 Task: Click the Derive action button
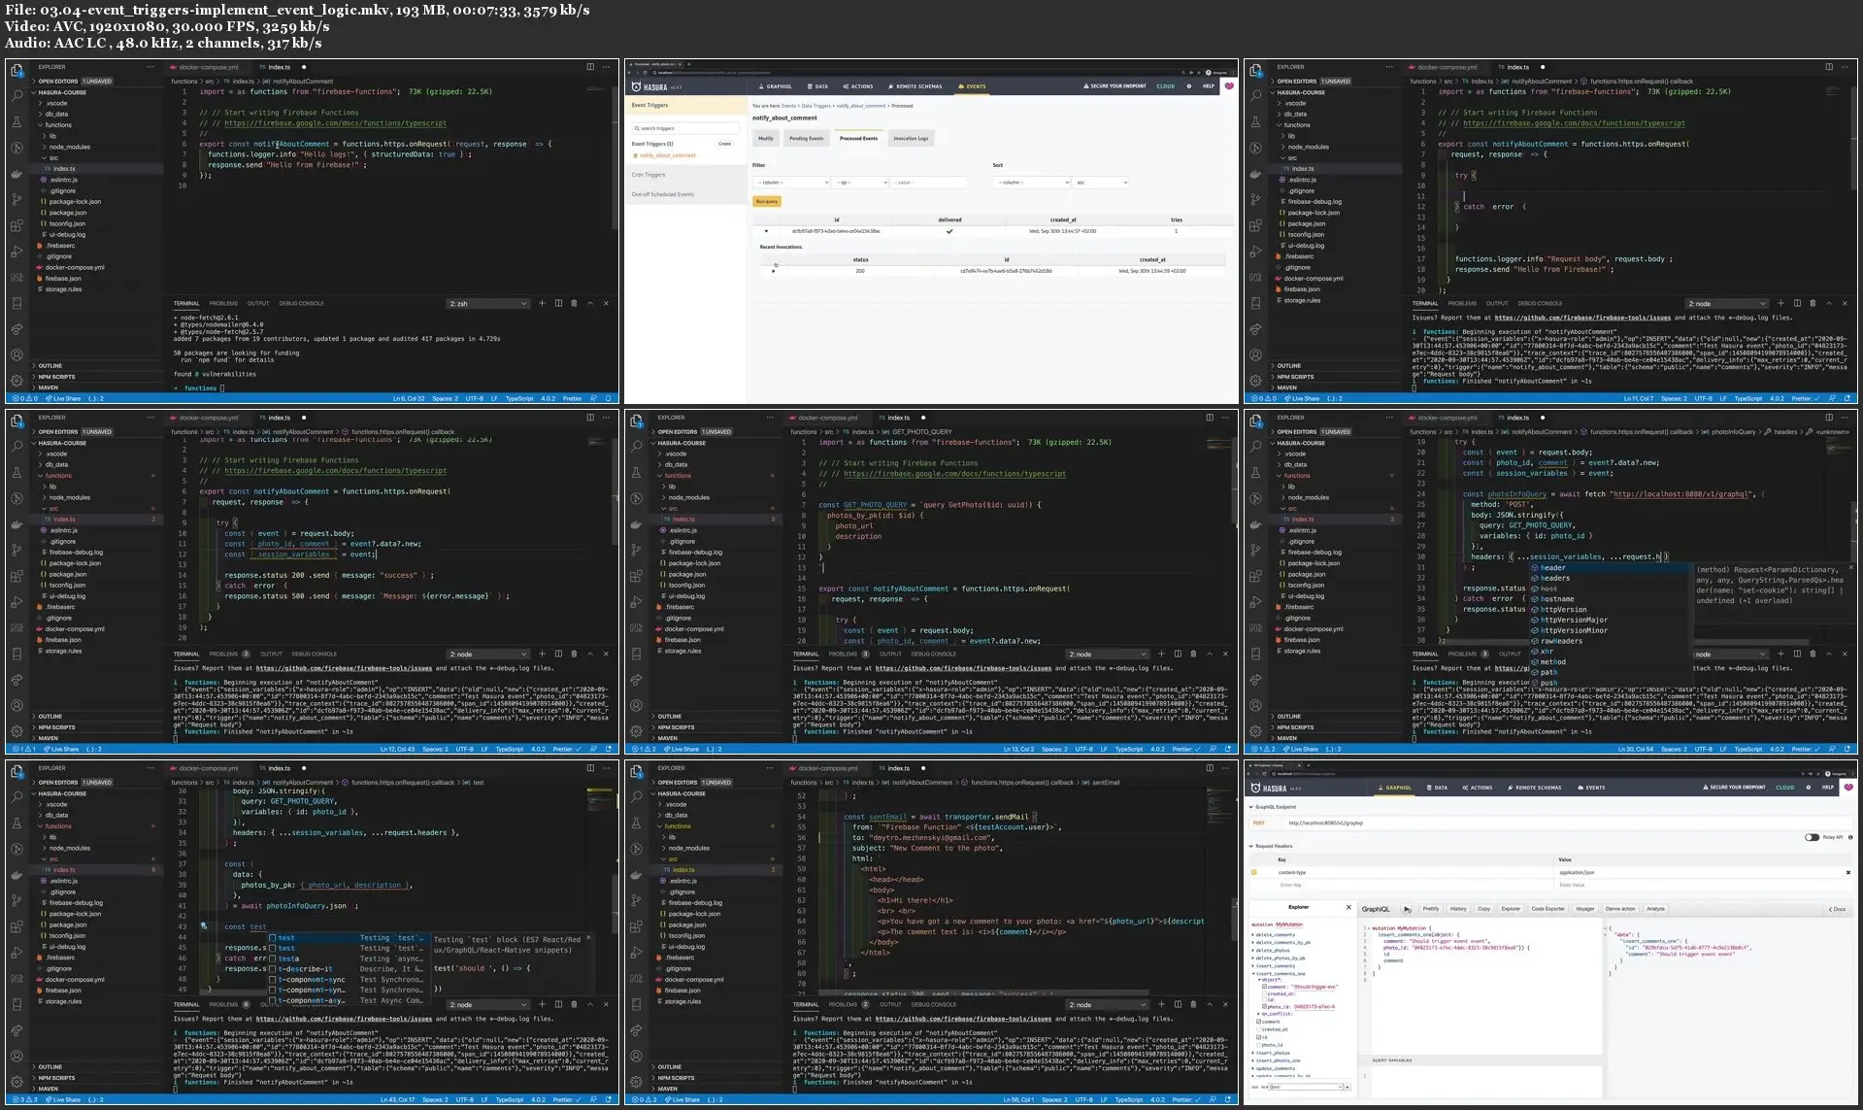1620,909
